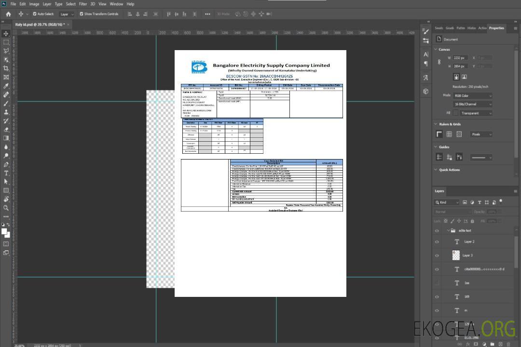
Task: Select the Move tool
Action: [x=6, y=34]
